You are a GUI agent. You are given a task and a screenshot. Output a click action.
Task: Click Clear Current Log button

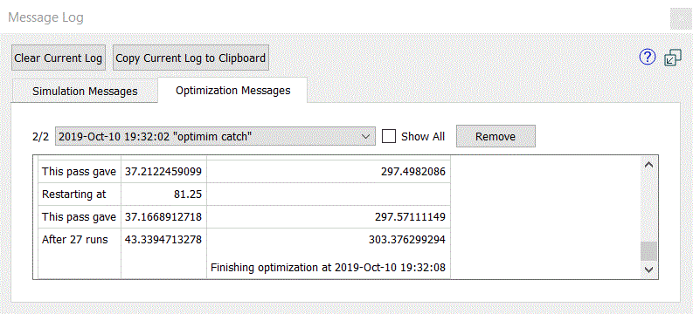coord(59,58)
